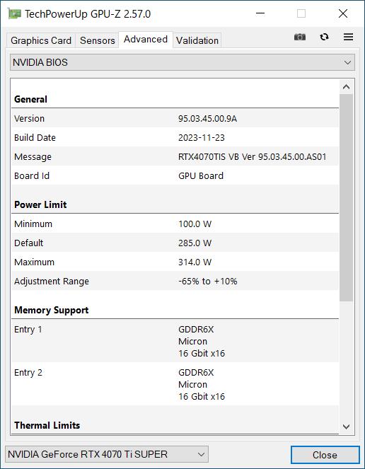Select the Maximum power 314.0 W value
365x469 pixels.
tap(195, 262)
